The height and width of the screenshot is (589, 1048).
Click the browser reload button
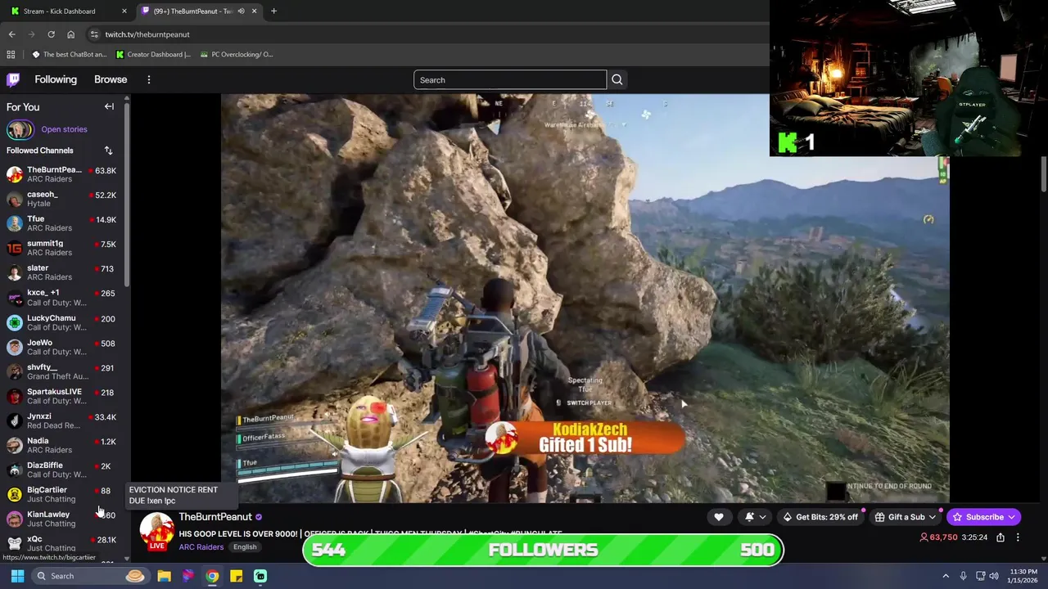click(51, 34)
